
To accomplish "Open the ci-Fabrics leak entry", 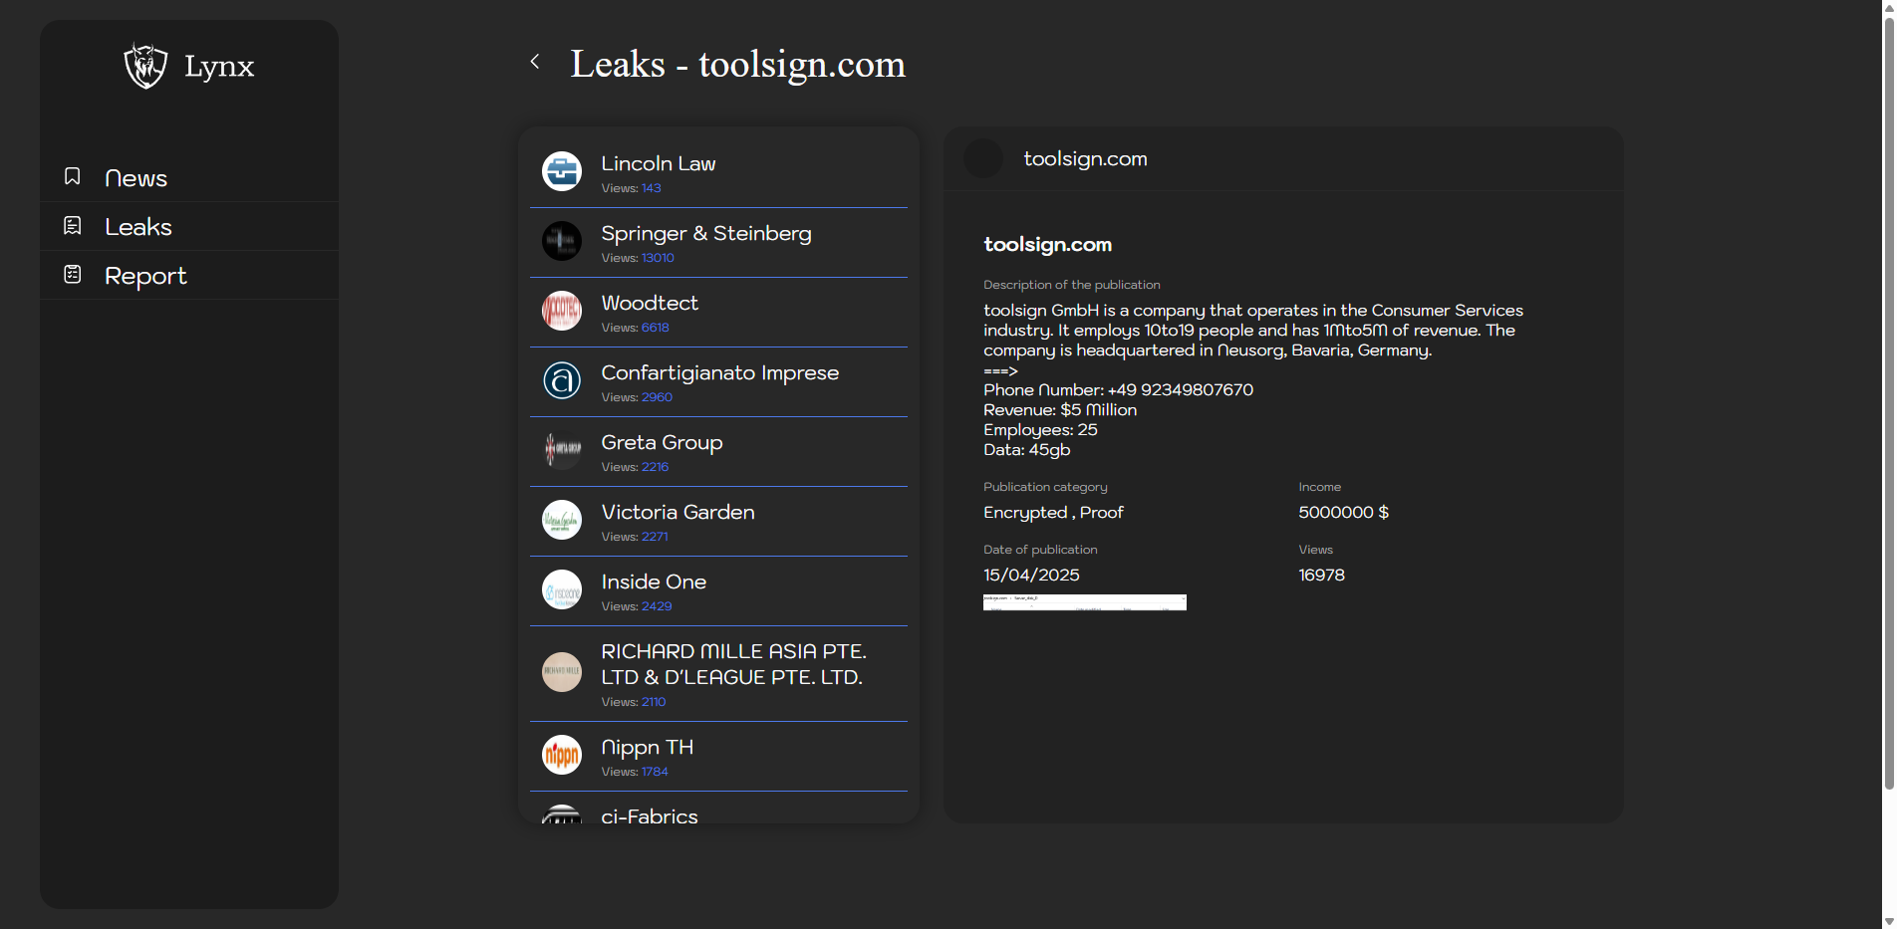I will [650, 815].
